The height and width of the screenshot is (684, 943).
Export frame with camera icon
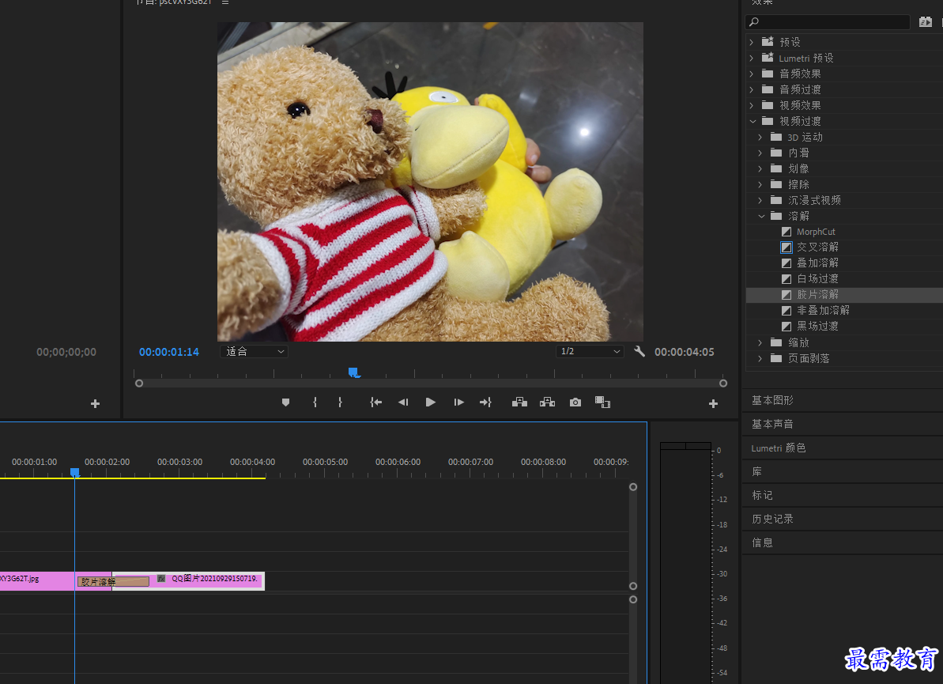pyautogui.click(x=575, y=402)
